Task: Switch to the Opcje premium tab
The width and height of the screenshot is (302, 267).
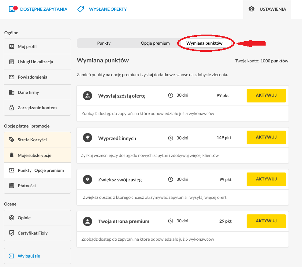Action: pos(155,43)
